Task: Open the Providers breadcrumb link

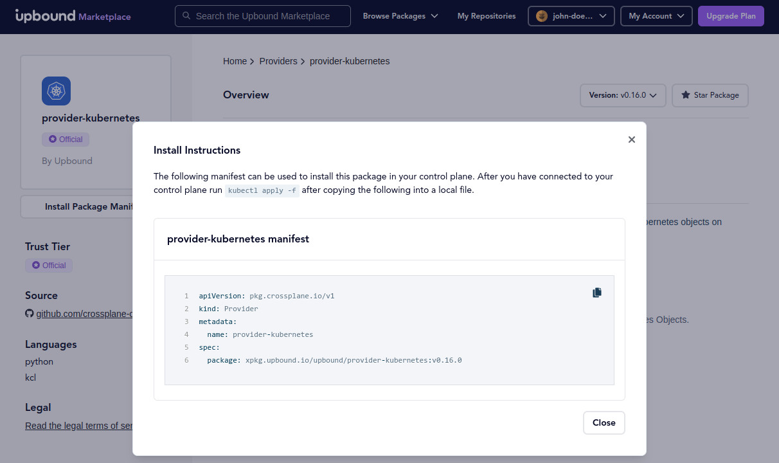Action: 278,61
